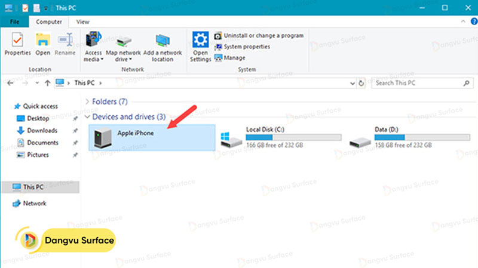Click the Search This PC field
The image size is (478, 268).
[422, 83]
